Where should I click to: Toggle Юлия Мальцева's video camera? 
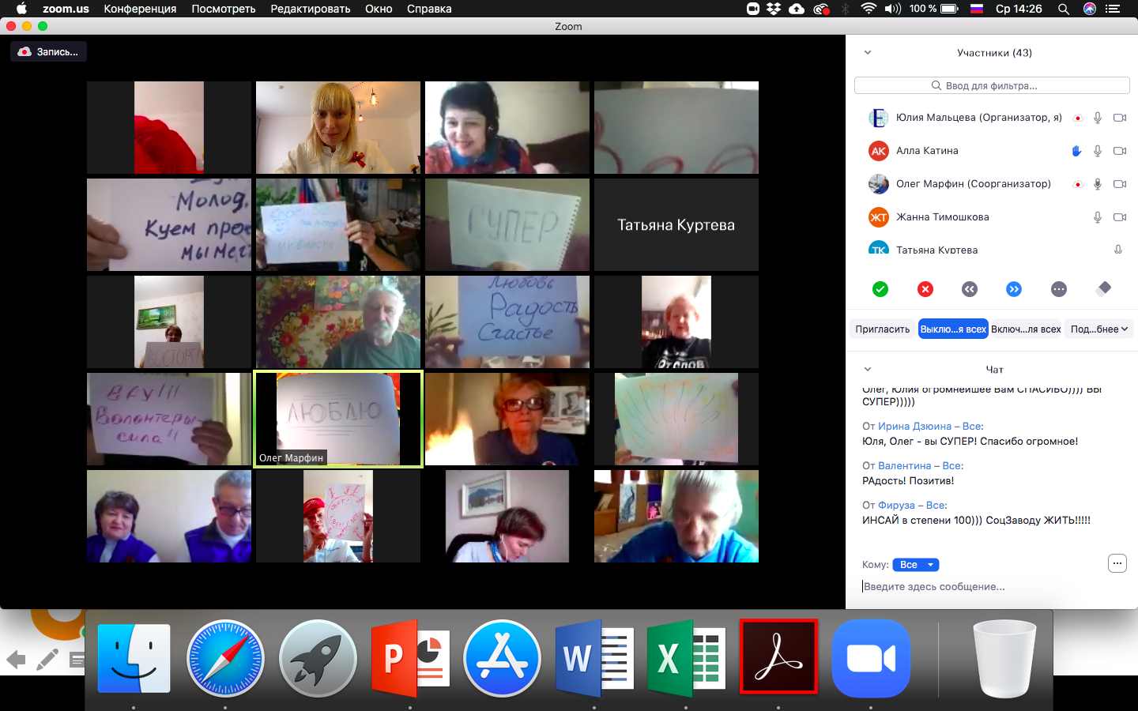pos(1120,118)
